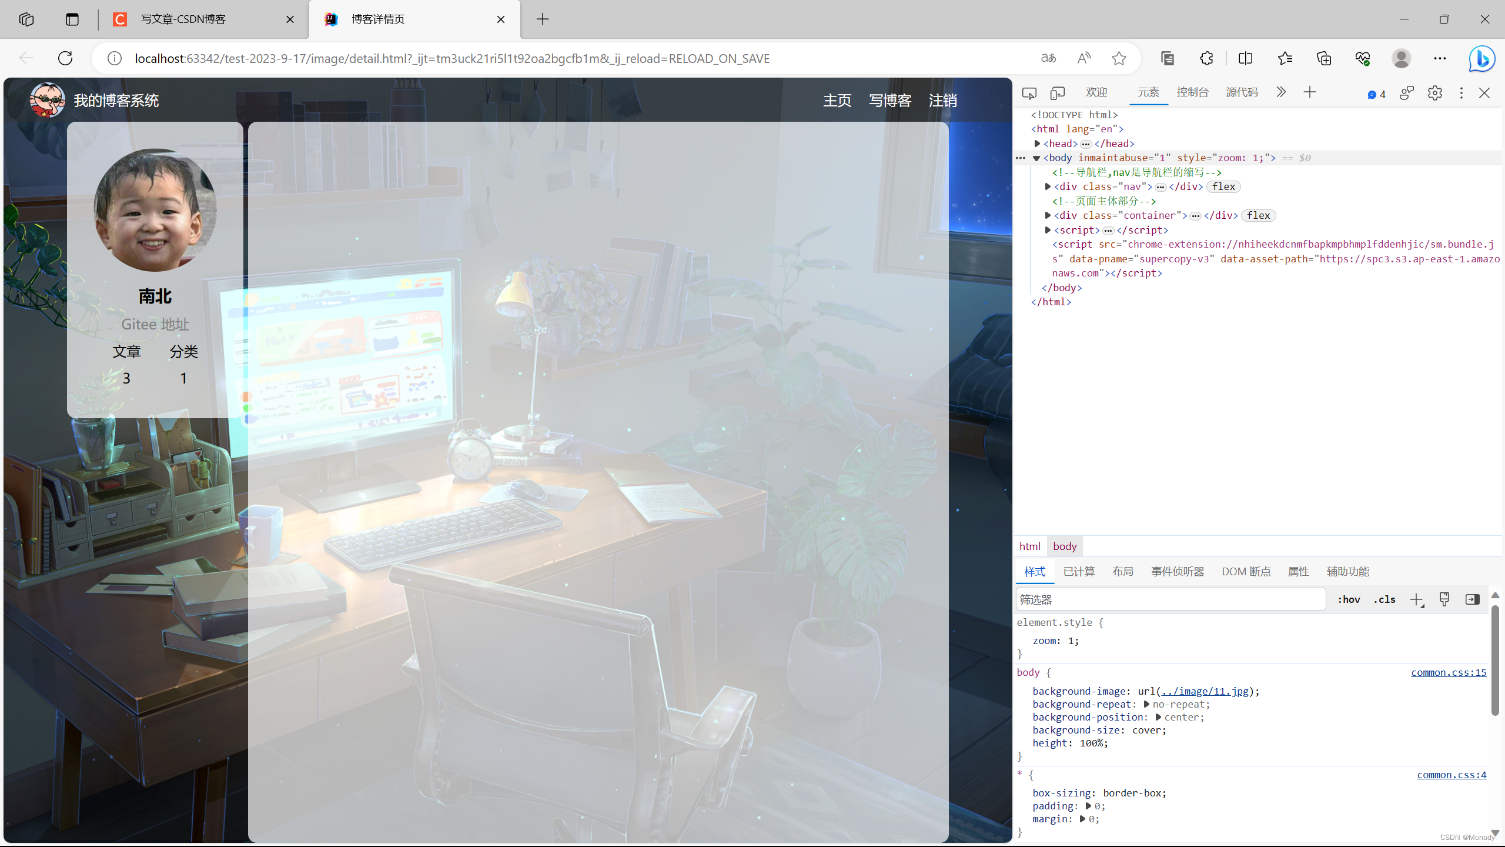The image size is (1505, 847).
Task: Collapse the body element node
Action: click(x=1036, y=158)
